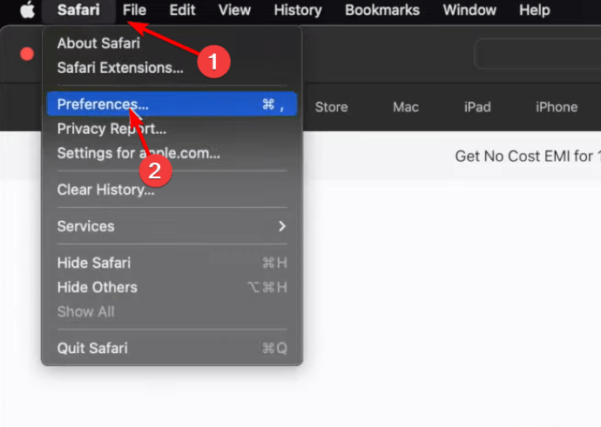The image size is (601, 427).
Task: Open the iPad link on apple.com
Action: pyautogui.click(x=477, y=107)
